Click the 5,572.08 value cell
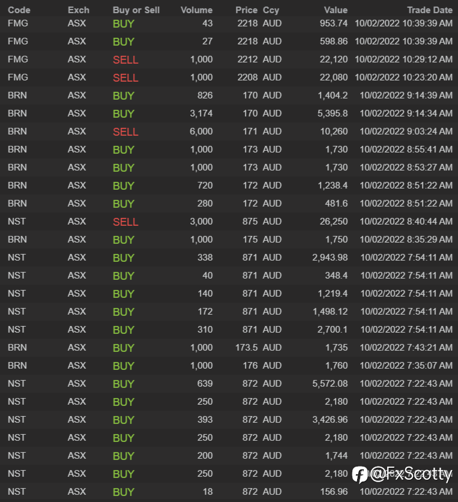458x502 pixels. pyautogui.click(x=330, y=384)
